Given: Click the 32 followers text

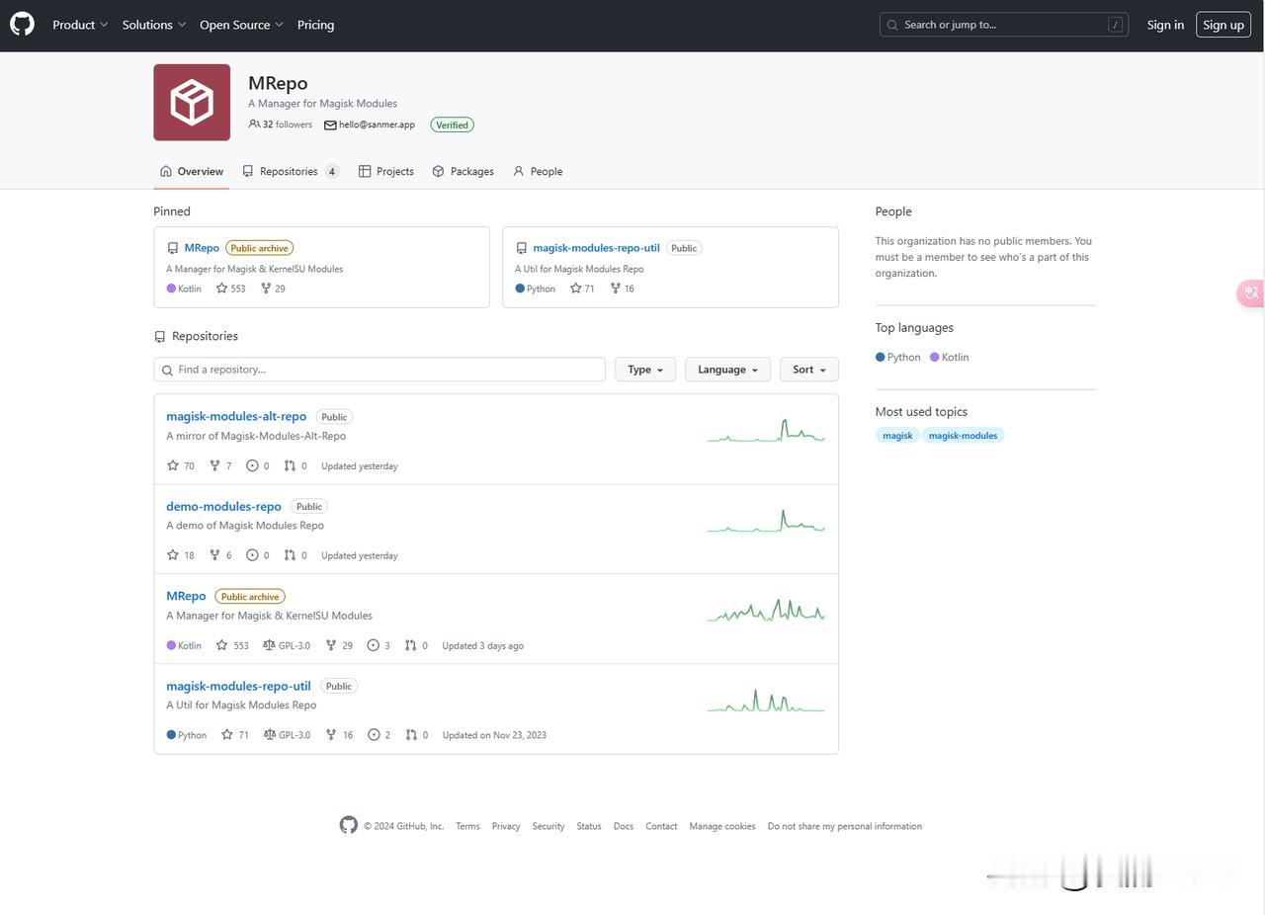Looking at the screenshot, I should point(281,125).
